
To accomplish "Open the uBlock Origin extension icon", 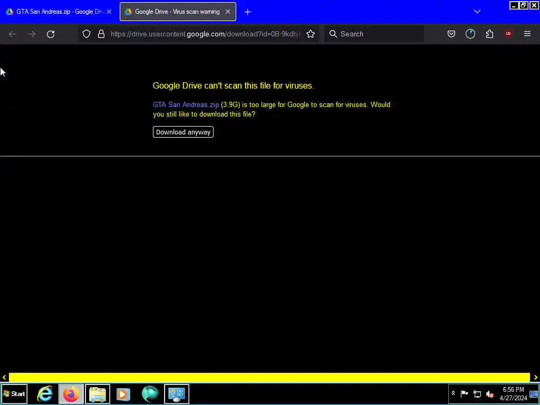I will (508, 34).
